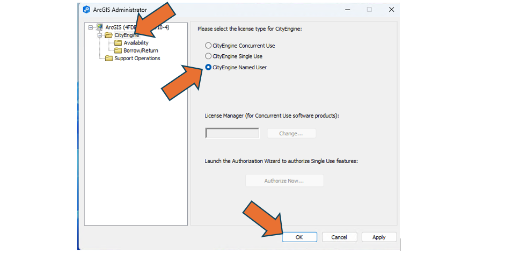Select Support Operations in the tree

(137, 59)
